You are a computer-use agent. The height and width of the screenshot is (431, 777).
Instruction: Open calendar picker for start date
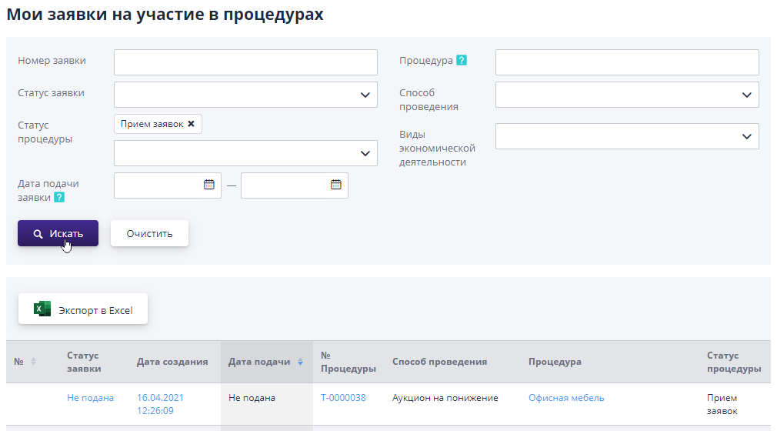click(208, 185)
